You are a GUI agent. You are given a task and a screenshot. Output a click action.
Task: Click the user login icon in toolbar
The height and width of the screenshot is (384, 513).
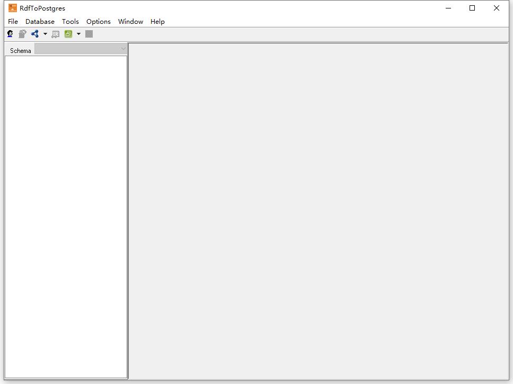[10, 34]
